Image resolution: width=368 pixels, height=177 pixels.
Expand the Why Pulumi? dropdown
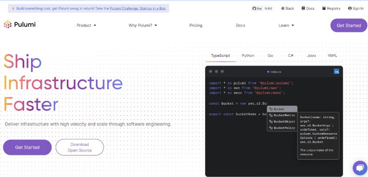tap(143, 25)
